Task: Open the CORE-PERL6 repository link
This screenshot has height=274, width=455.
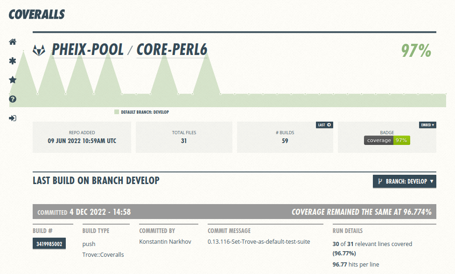Action: tap(172, 50)
